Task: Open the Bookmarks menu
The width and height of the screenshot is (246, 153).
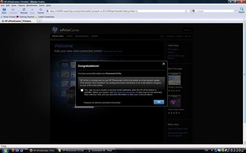Action: point(32,5)
